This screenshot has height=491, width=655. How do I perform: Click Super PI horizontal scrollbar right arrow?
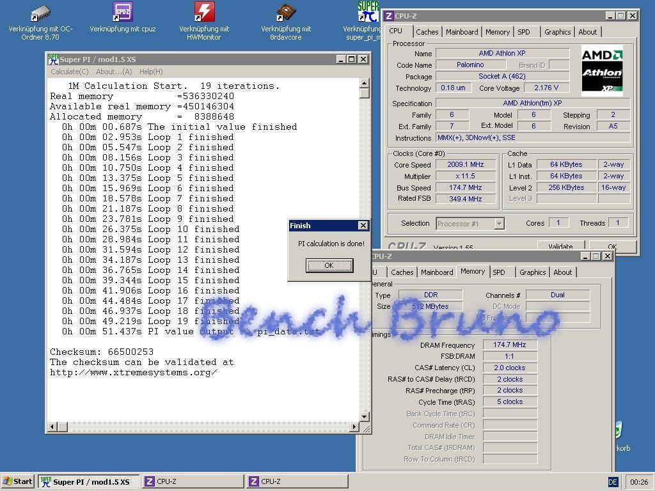354,426
